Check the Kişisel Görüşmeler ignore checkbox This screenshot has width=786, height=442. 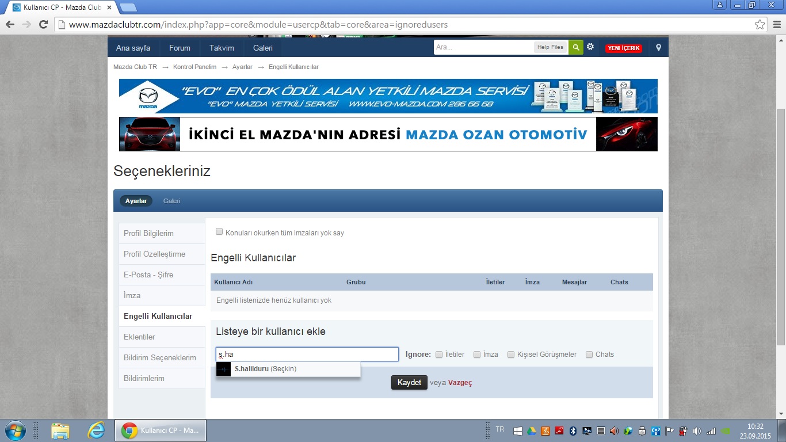[511, 355]
